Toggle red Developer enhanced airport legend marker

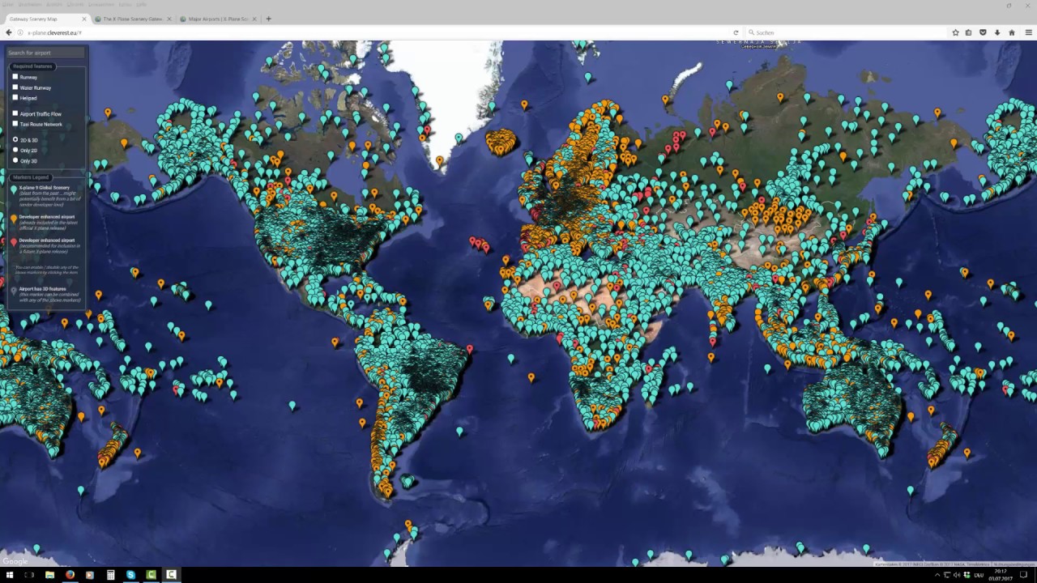[x=14, y=242]
